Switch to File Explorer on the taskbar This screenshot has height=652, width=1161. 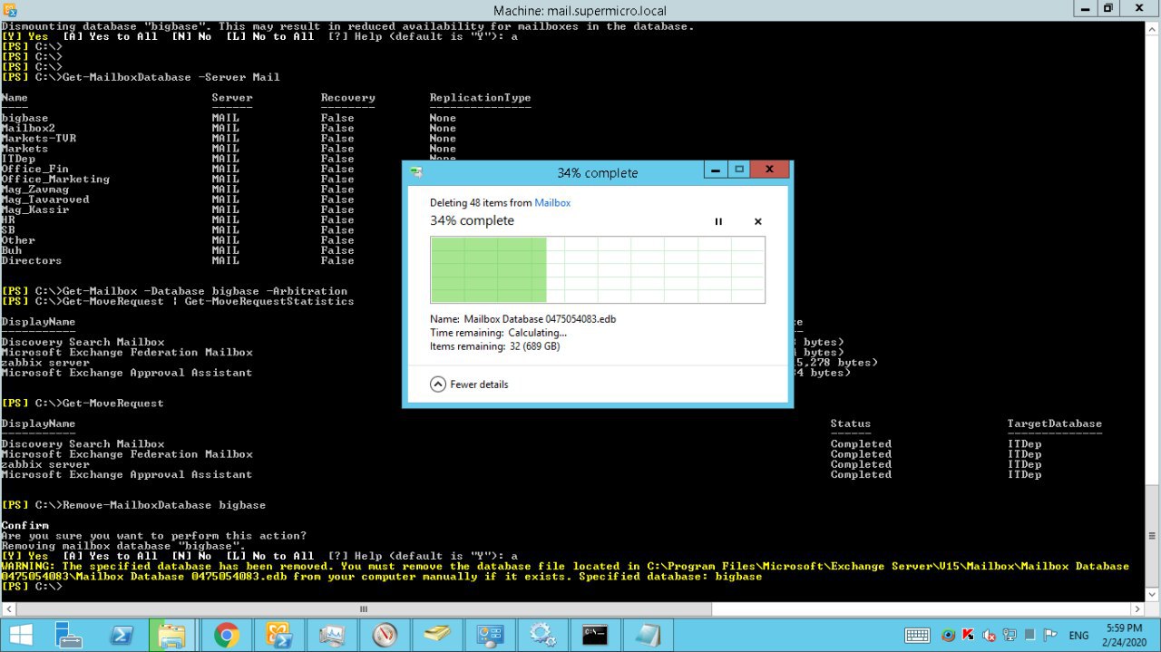pyautogui.click(x=172, y=635)
